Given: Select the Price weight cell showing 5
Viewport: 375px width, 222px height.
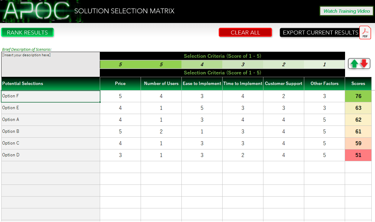Looking at the screenshot, I should tap(120, 64).
